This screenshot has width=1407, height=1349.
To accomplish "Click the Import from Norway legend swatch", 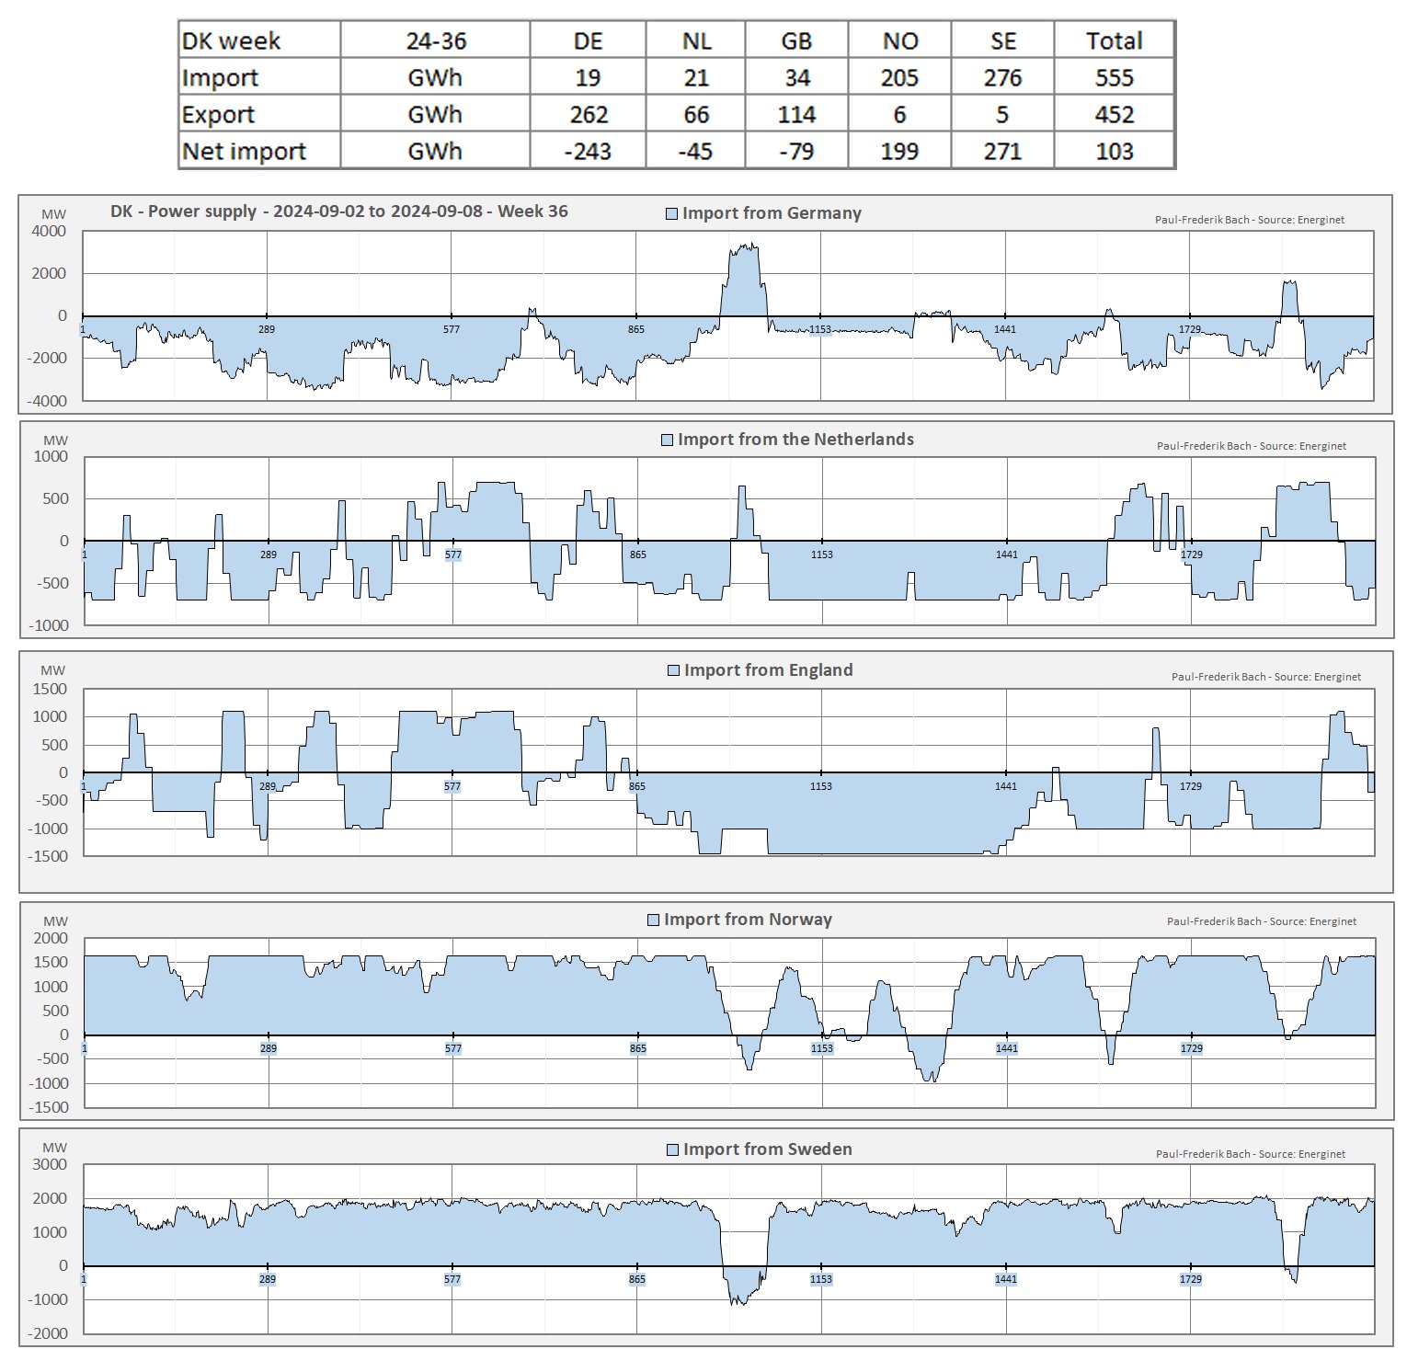I will point(654,920).
